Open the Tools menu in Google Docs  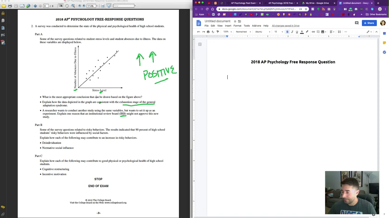click(x=246, y=26)
